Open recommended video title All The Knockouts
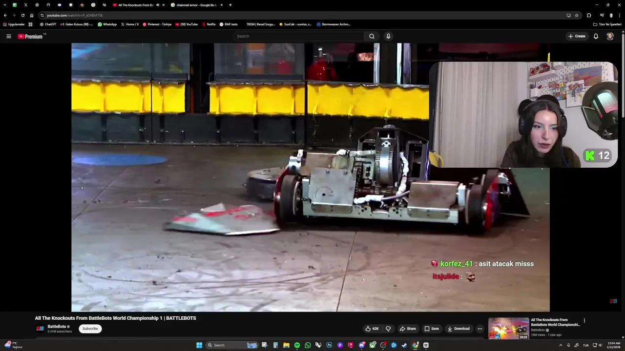Image resolution: width=625 pixels, height=351 pixels. 555,322
